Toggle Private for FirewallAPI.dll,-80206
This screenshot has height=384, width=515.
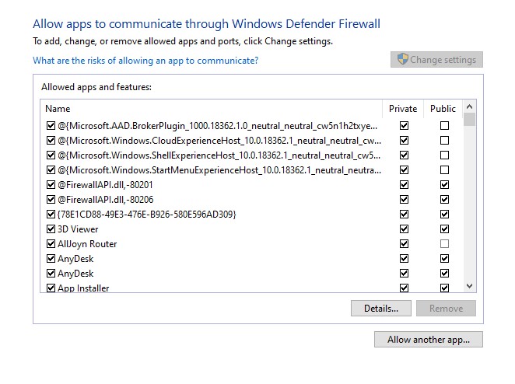click(404, 200)
